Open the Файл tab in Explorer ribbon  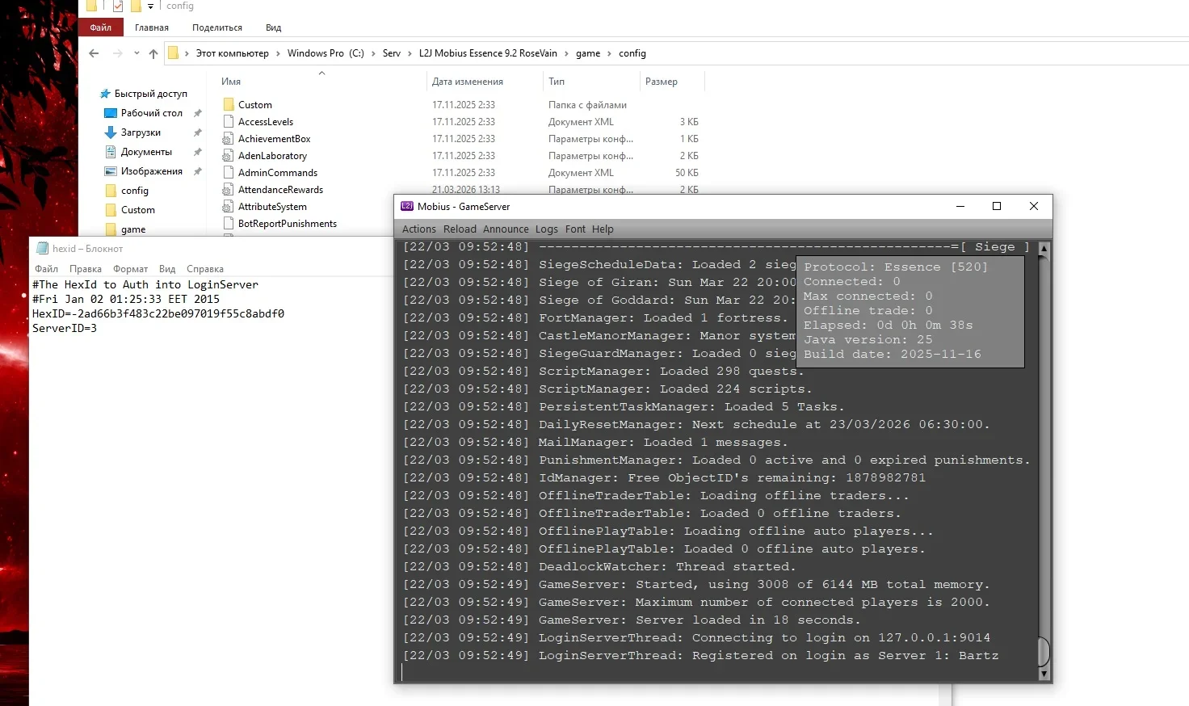[x=101, y=27]
